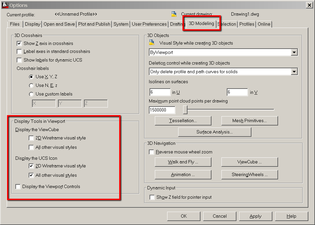Open the Visual Style ByViewport dropdown

(x=294, y=52)
